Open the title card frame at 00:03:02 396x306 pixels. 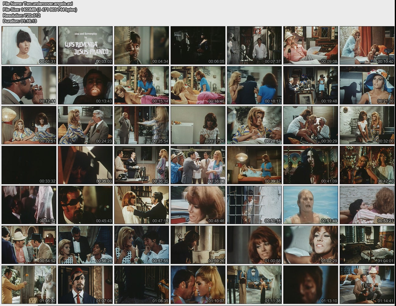85,45
